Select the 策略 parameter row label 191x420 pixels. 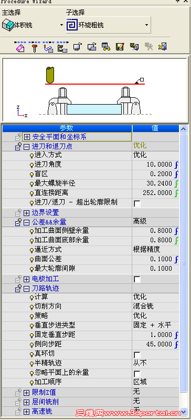(x=41, y=316)
